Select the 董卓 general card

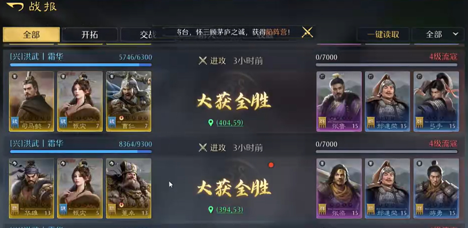coord(129,188)
